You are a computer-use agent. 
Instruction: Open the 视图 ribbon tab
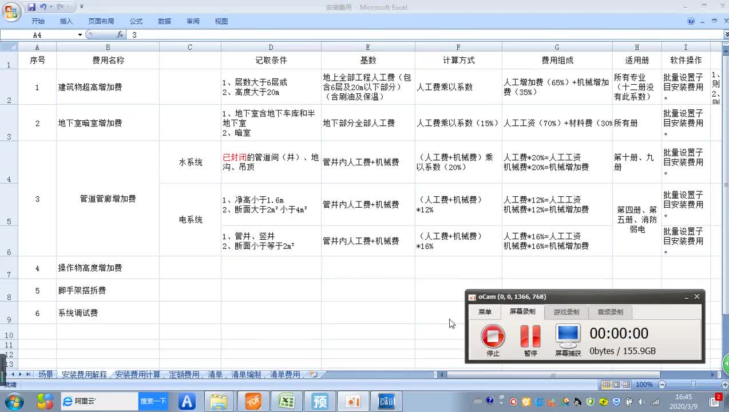click(x=221, y=21)
